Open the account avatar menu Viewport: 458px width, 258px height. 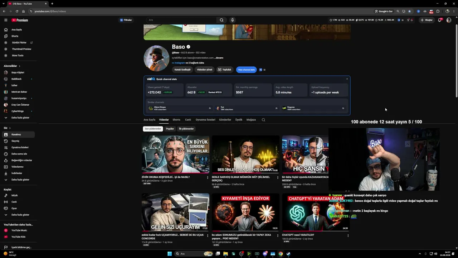point(449,20)
